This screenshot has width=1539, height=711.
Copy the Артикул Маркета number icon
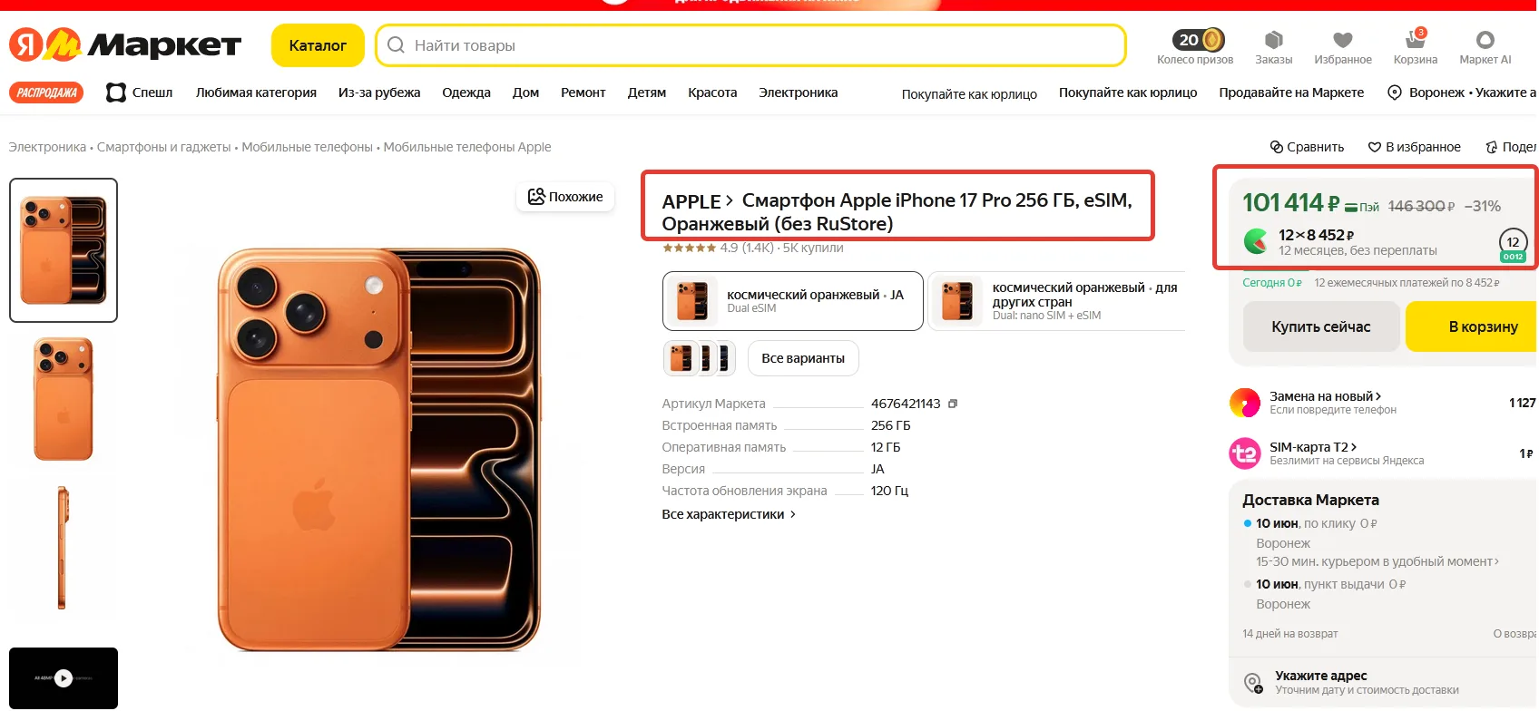[953, 404]
